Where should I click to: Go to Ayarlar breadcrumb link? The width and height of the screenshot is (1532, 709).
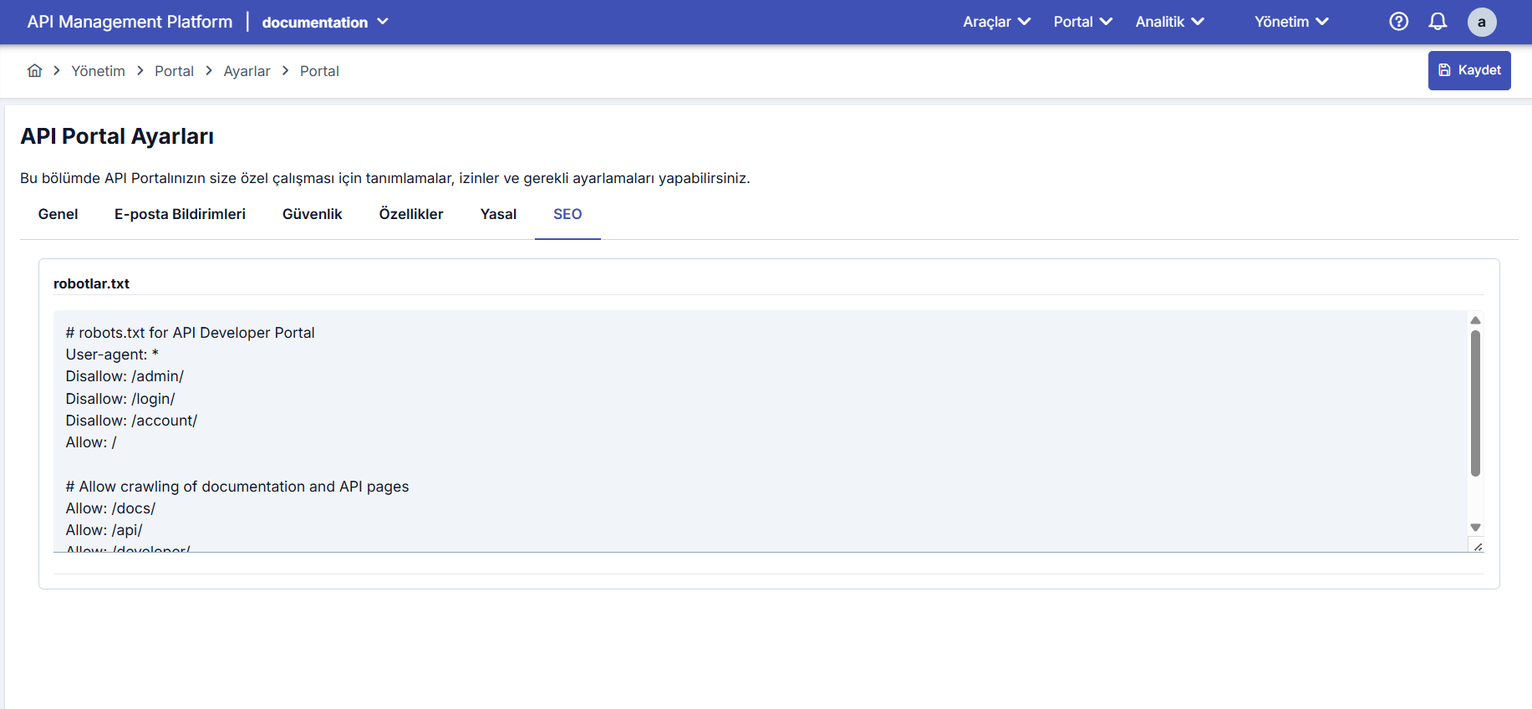click(x=247, y=71)
